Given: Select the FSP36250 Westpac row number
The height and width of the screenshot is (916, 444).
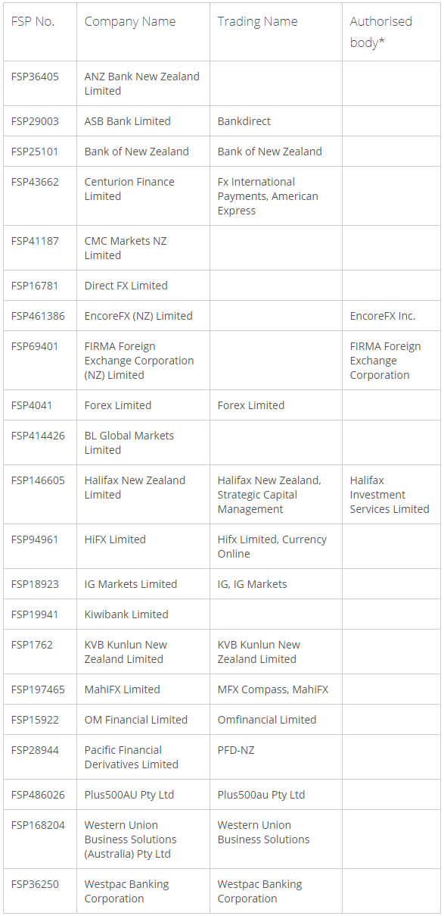Looking at the screenshot, I should [x=40, y=891].
